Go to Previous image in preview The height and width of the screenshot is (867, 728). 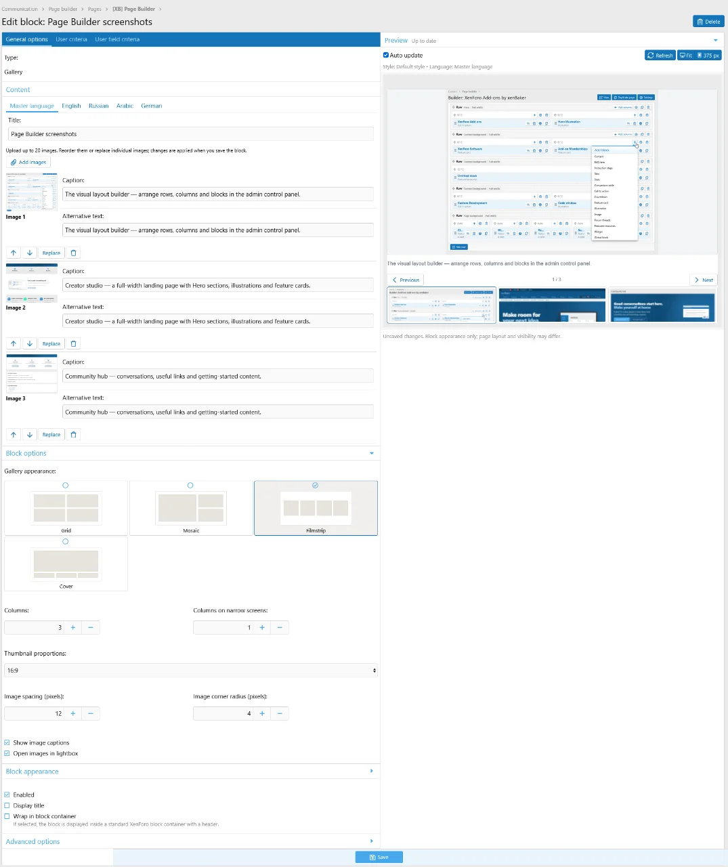(x=406, y=280)
